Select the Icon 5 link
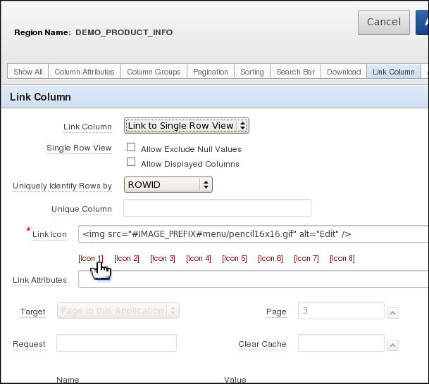Screen dimensions: 429x384 pyautogui.click(x=235, y=259)
